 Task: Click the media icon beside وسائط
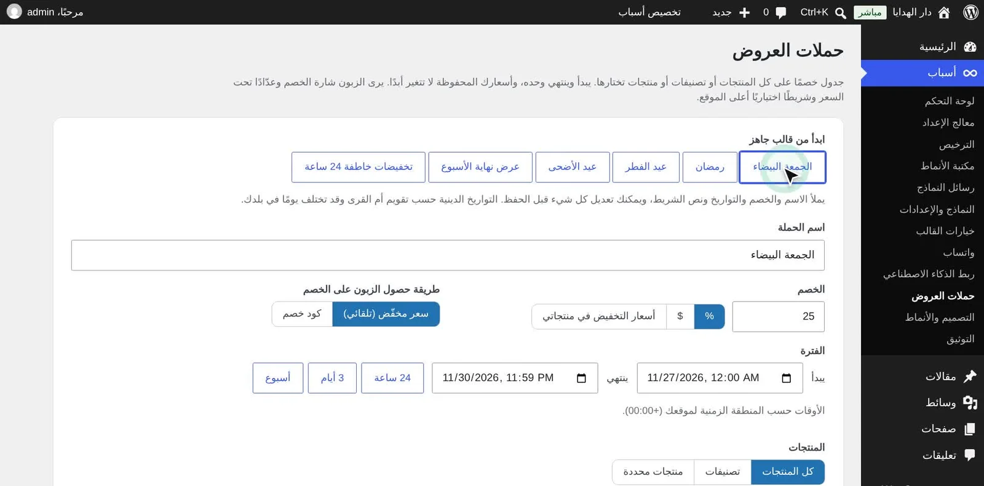point(970,402)
